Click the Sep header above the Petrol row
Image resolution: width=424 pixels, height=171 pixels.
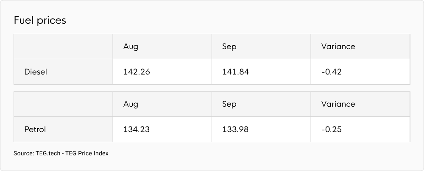(229, 104)
